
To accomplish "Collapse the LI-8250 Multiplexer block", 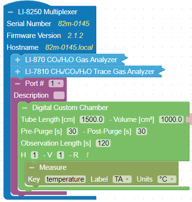I will [x=10, y=12].
